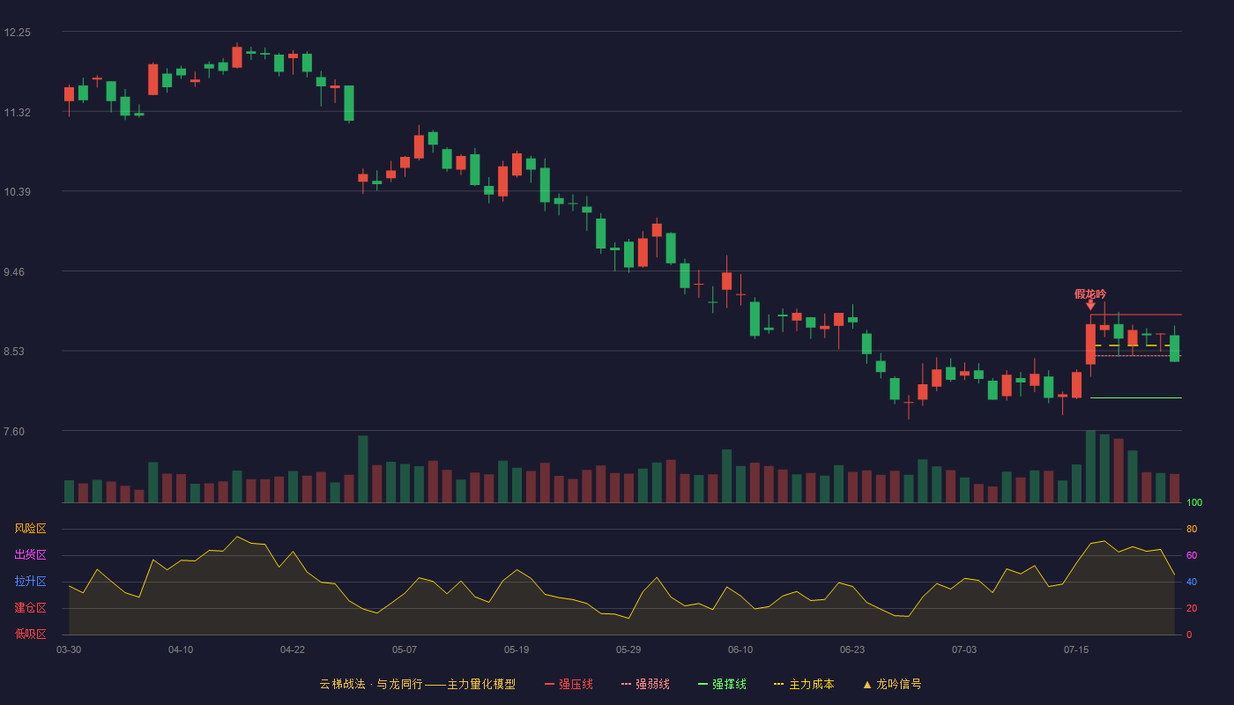Click the 12.25 price axis label
1234x705 pixels.
[x=17, y=33]
